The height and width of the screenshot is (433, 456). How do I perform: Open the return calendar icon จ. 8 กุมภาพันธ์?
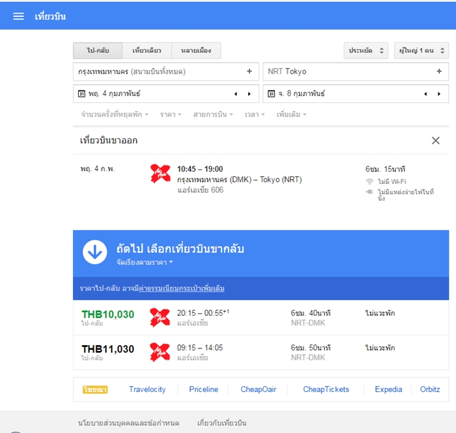tap(271, 94)
